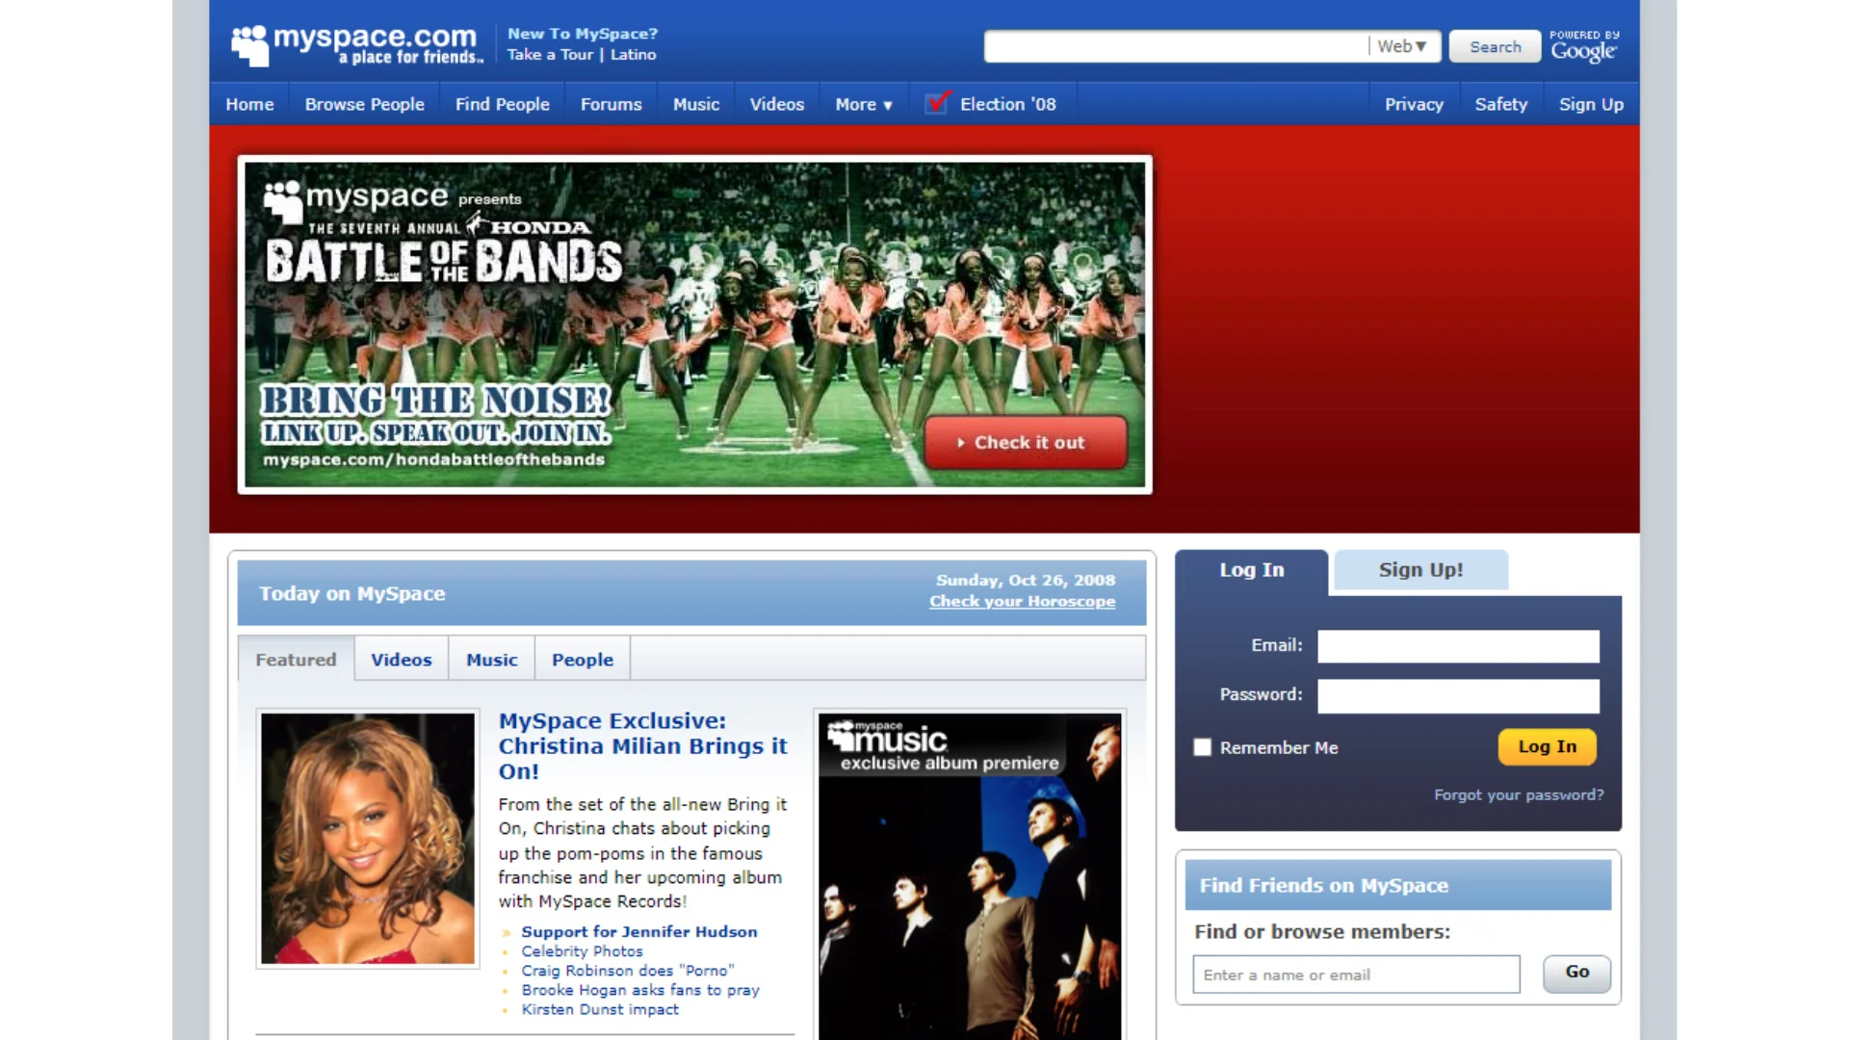
Task: Click Forgot your password? link
Action: coord(1519,794)
